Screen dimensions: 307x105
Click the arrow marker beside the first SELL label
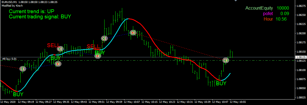[x=60, y=49]
